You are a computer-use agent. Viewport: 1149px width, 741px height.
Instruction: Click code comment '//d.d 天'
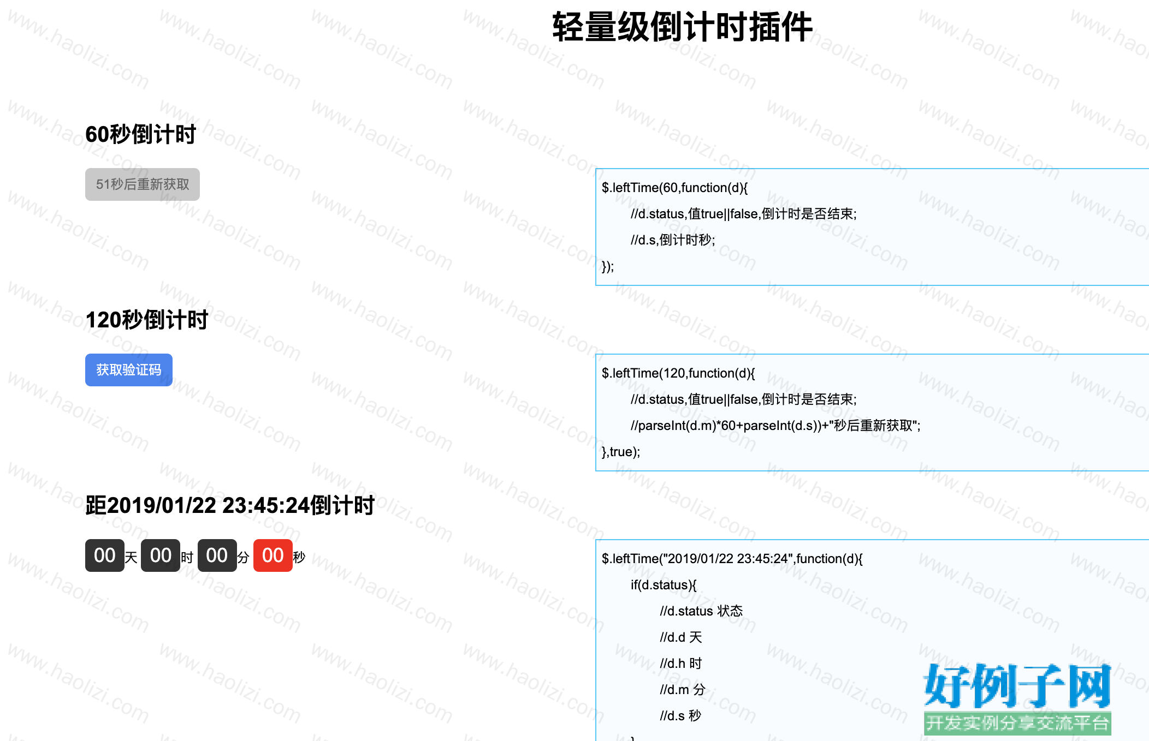tap(681, 637)
